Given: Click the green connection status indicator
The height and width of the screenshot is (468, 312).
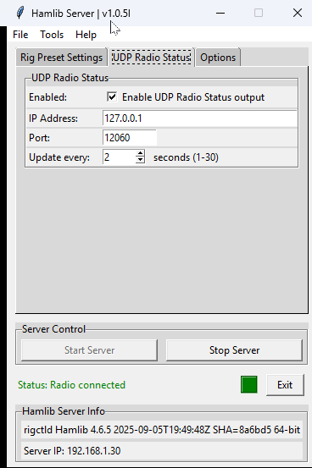Looking at the screenshot, I should [249, 385].
